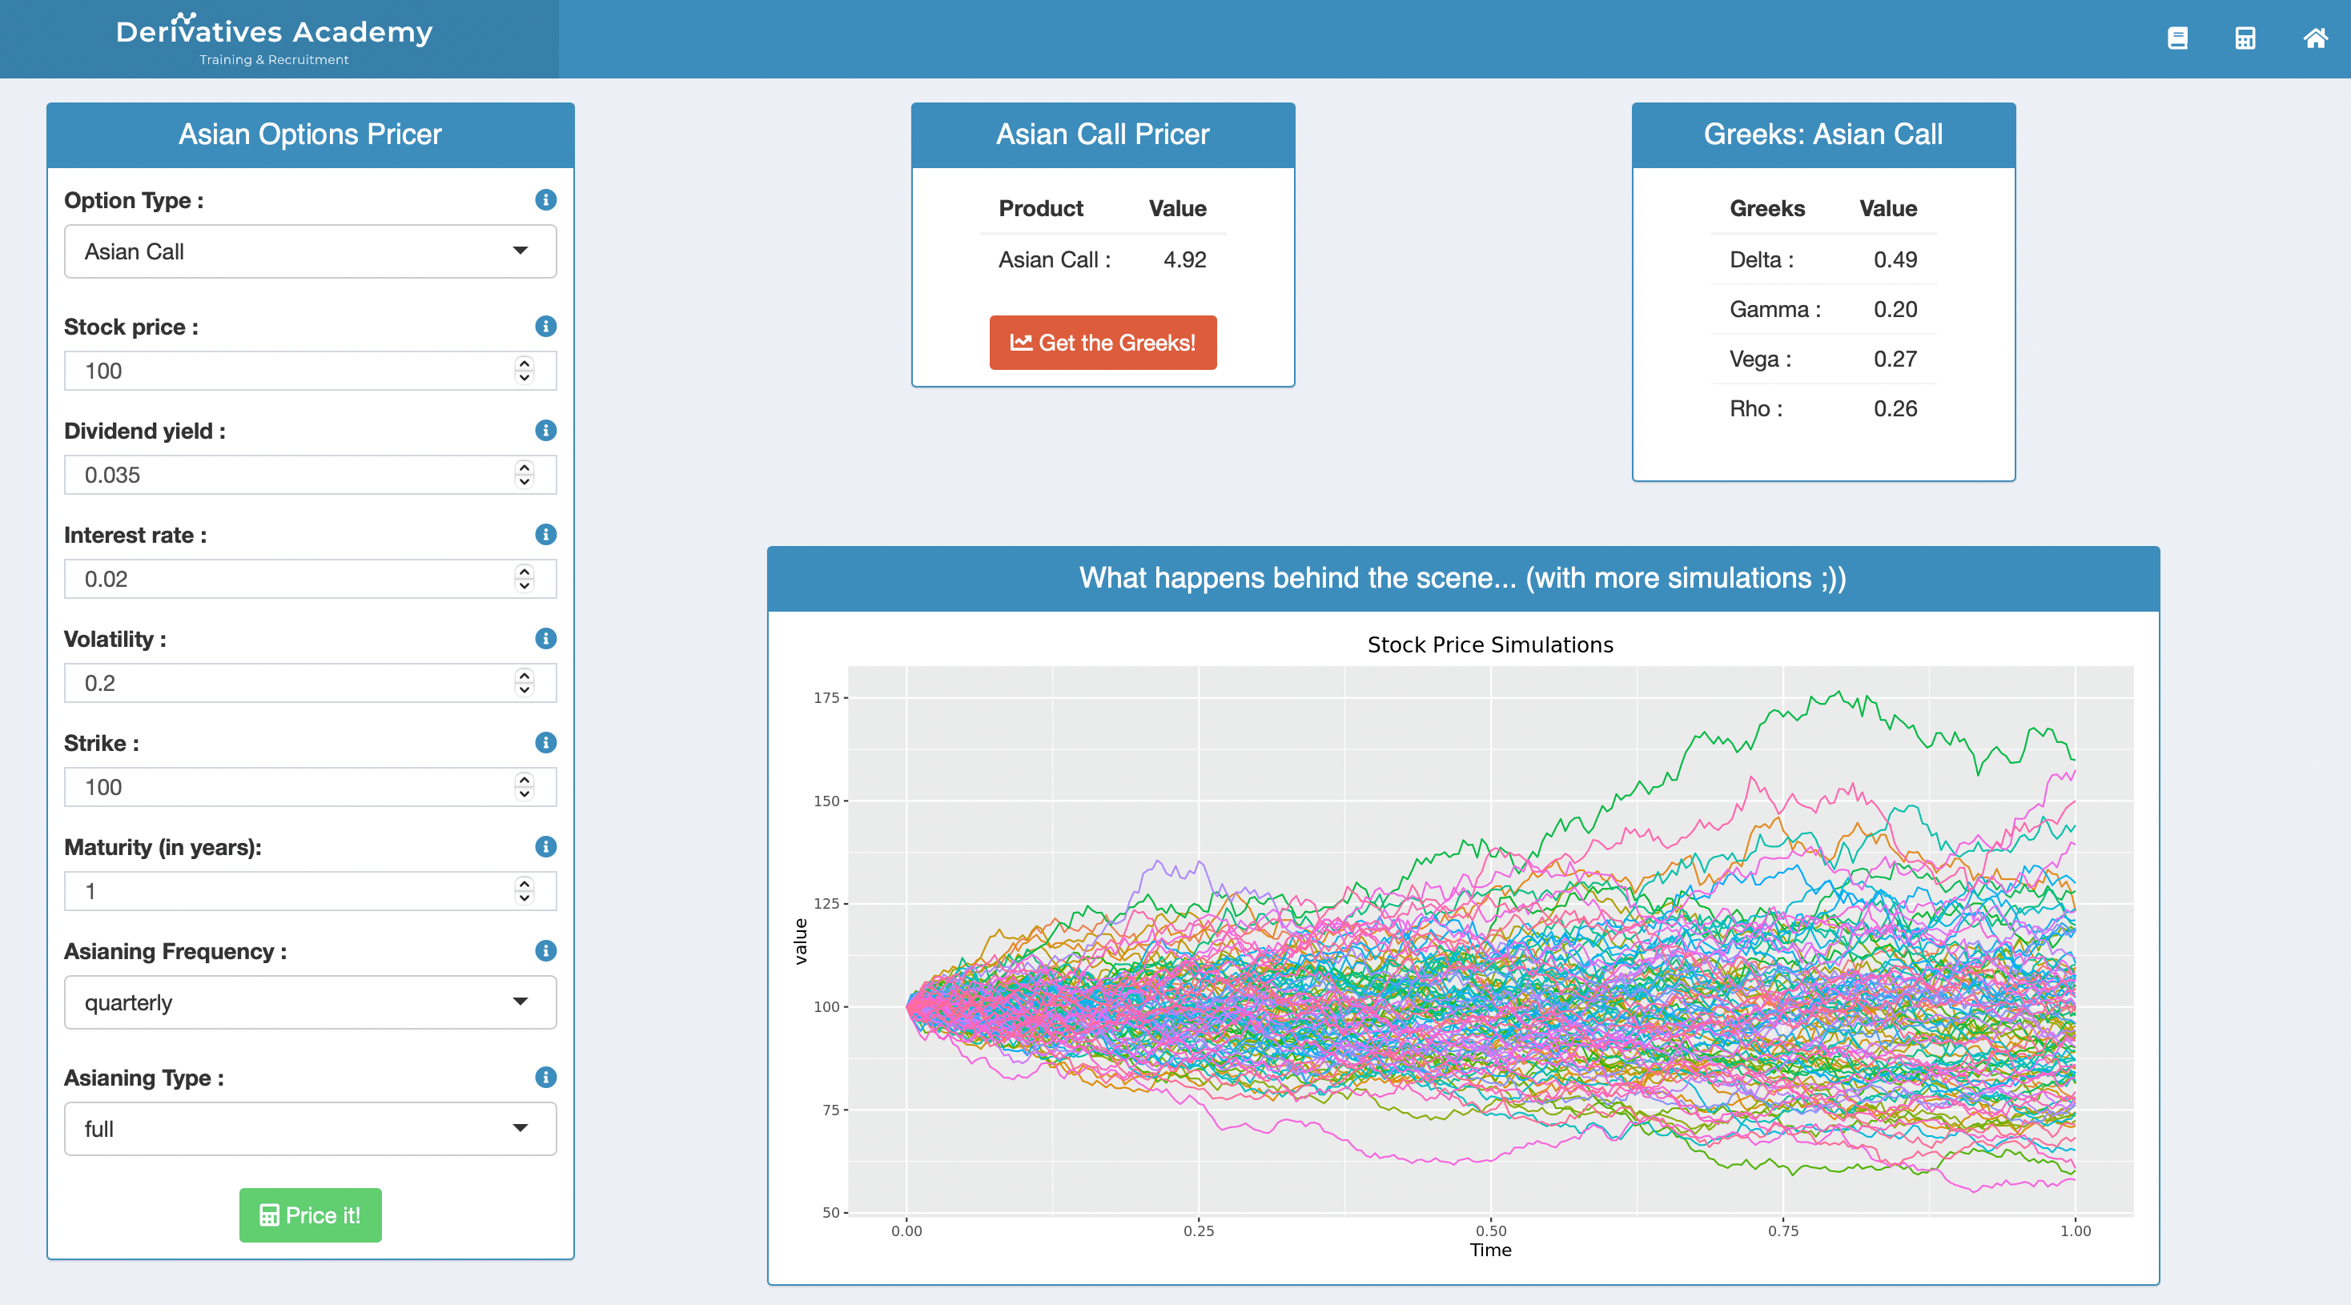Open Asianing Type dropdown showing full
This screenshot has height=1305, width=2351.
point(311,1129)
